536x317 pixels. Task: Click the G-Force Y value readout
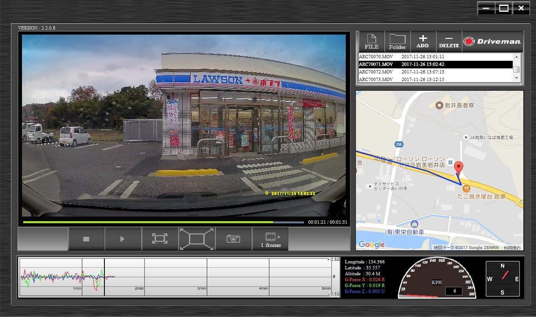tap(365, 285)
